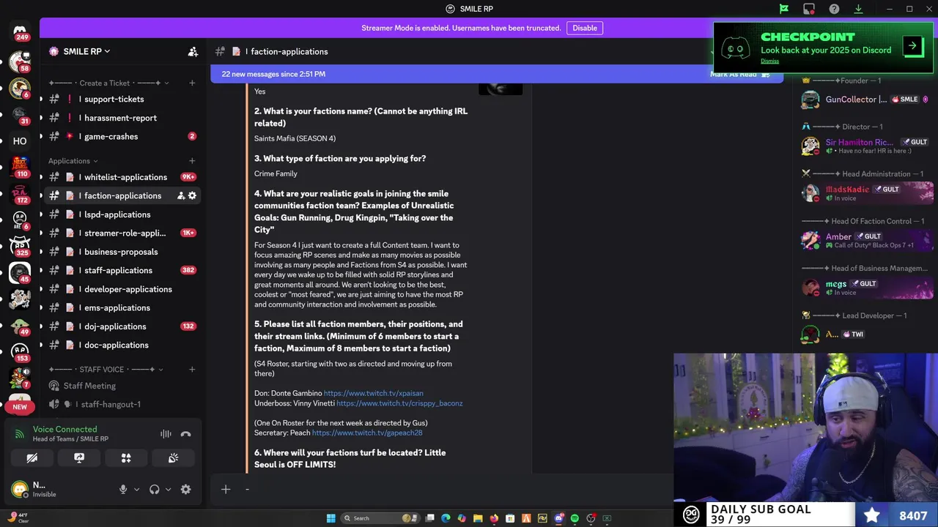Image resolution: width=938 pixels, height=527 pixels.
Task: Open the gapeach28 Twitch link
Action: pos(367,433)
